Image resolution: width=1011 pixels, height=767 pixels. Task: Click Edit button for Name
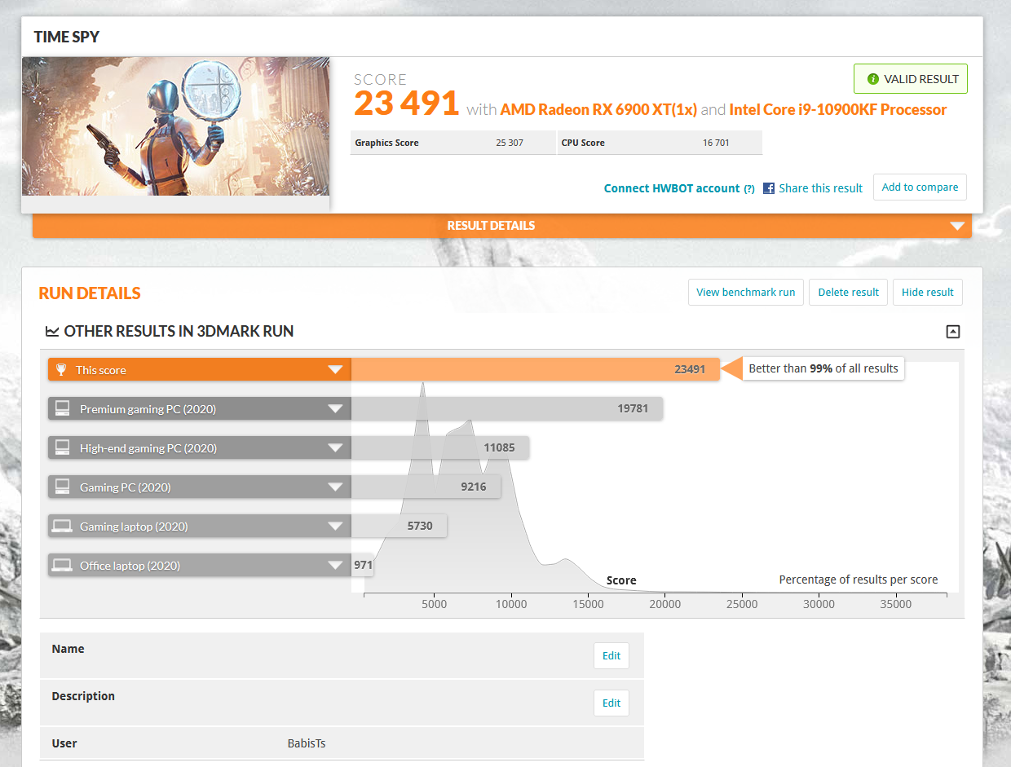pos(611,655)
